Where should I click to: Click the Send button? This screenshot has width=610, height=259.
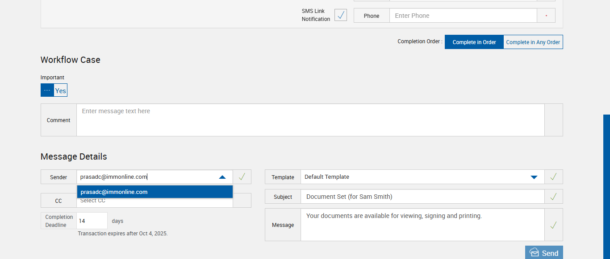[544, 253]
